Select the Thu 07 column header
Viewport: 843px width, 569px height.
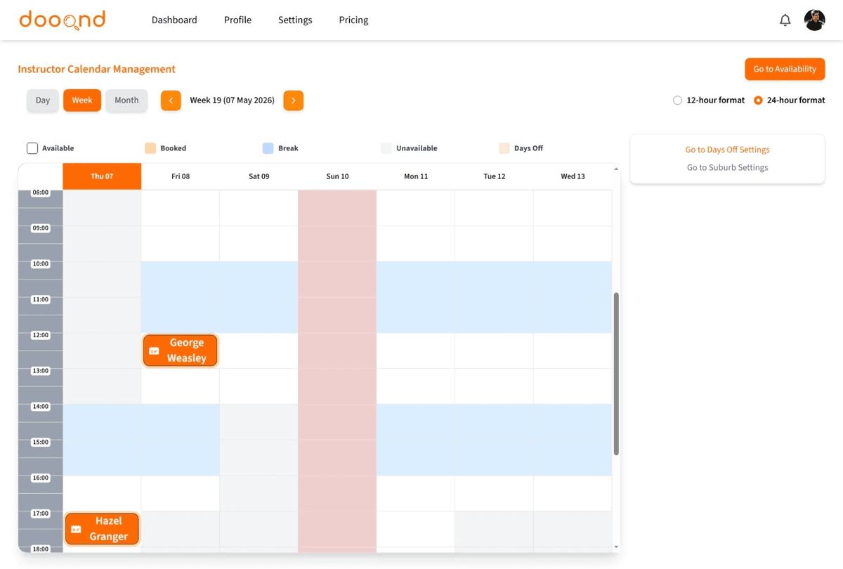coord(102,176)
